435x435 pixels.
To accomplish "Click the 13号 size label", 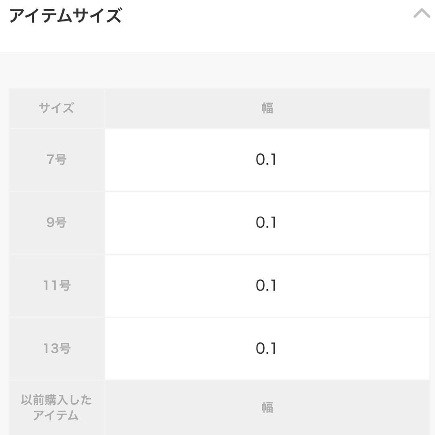I will pos(56,349).
